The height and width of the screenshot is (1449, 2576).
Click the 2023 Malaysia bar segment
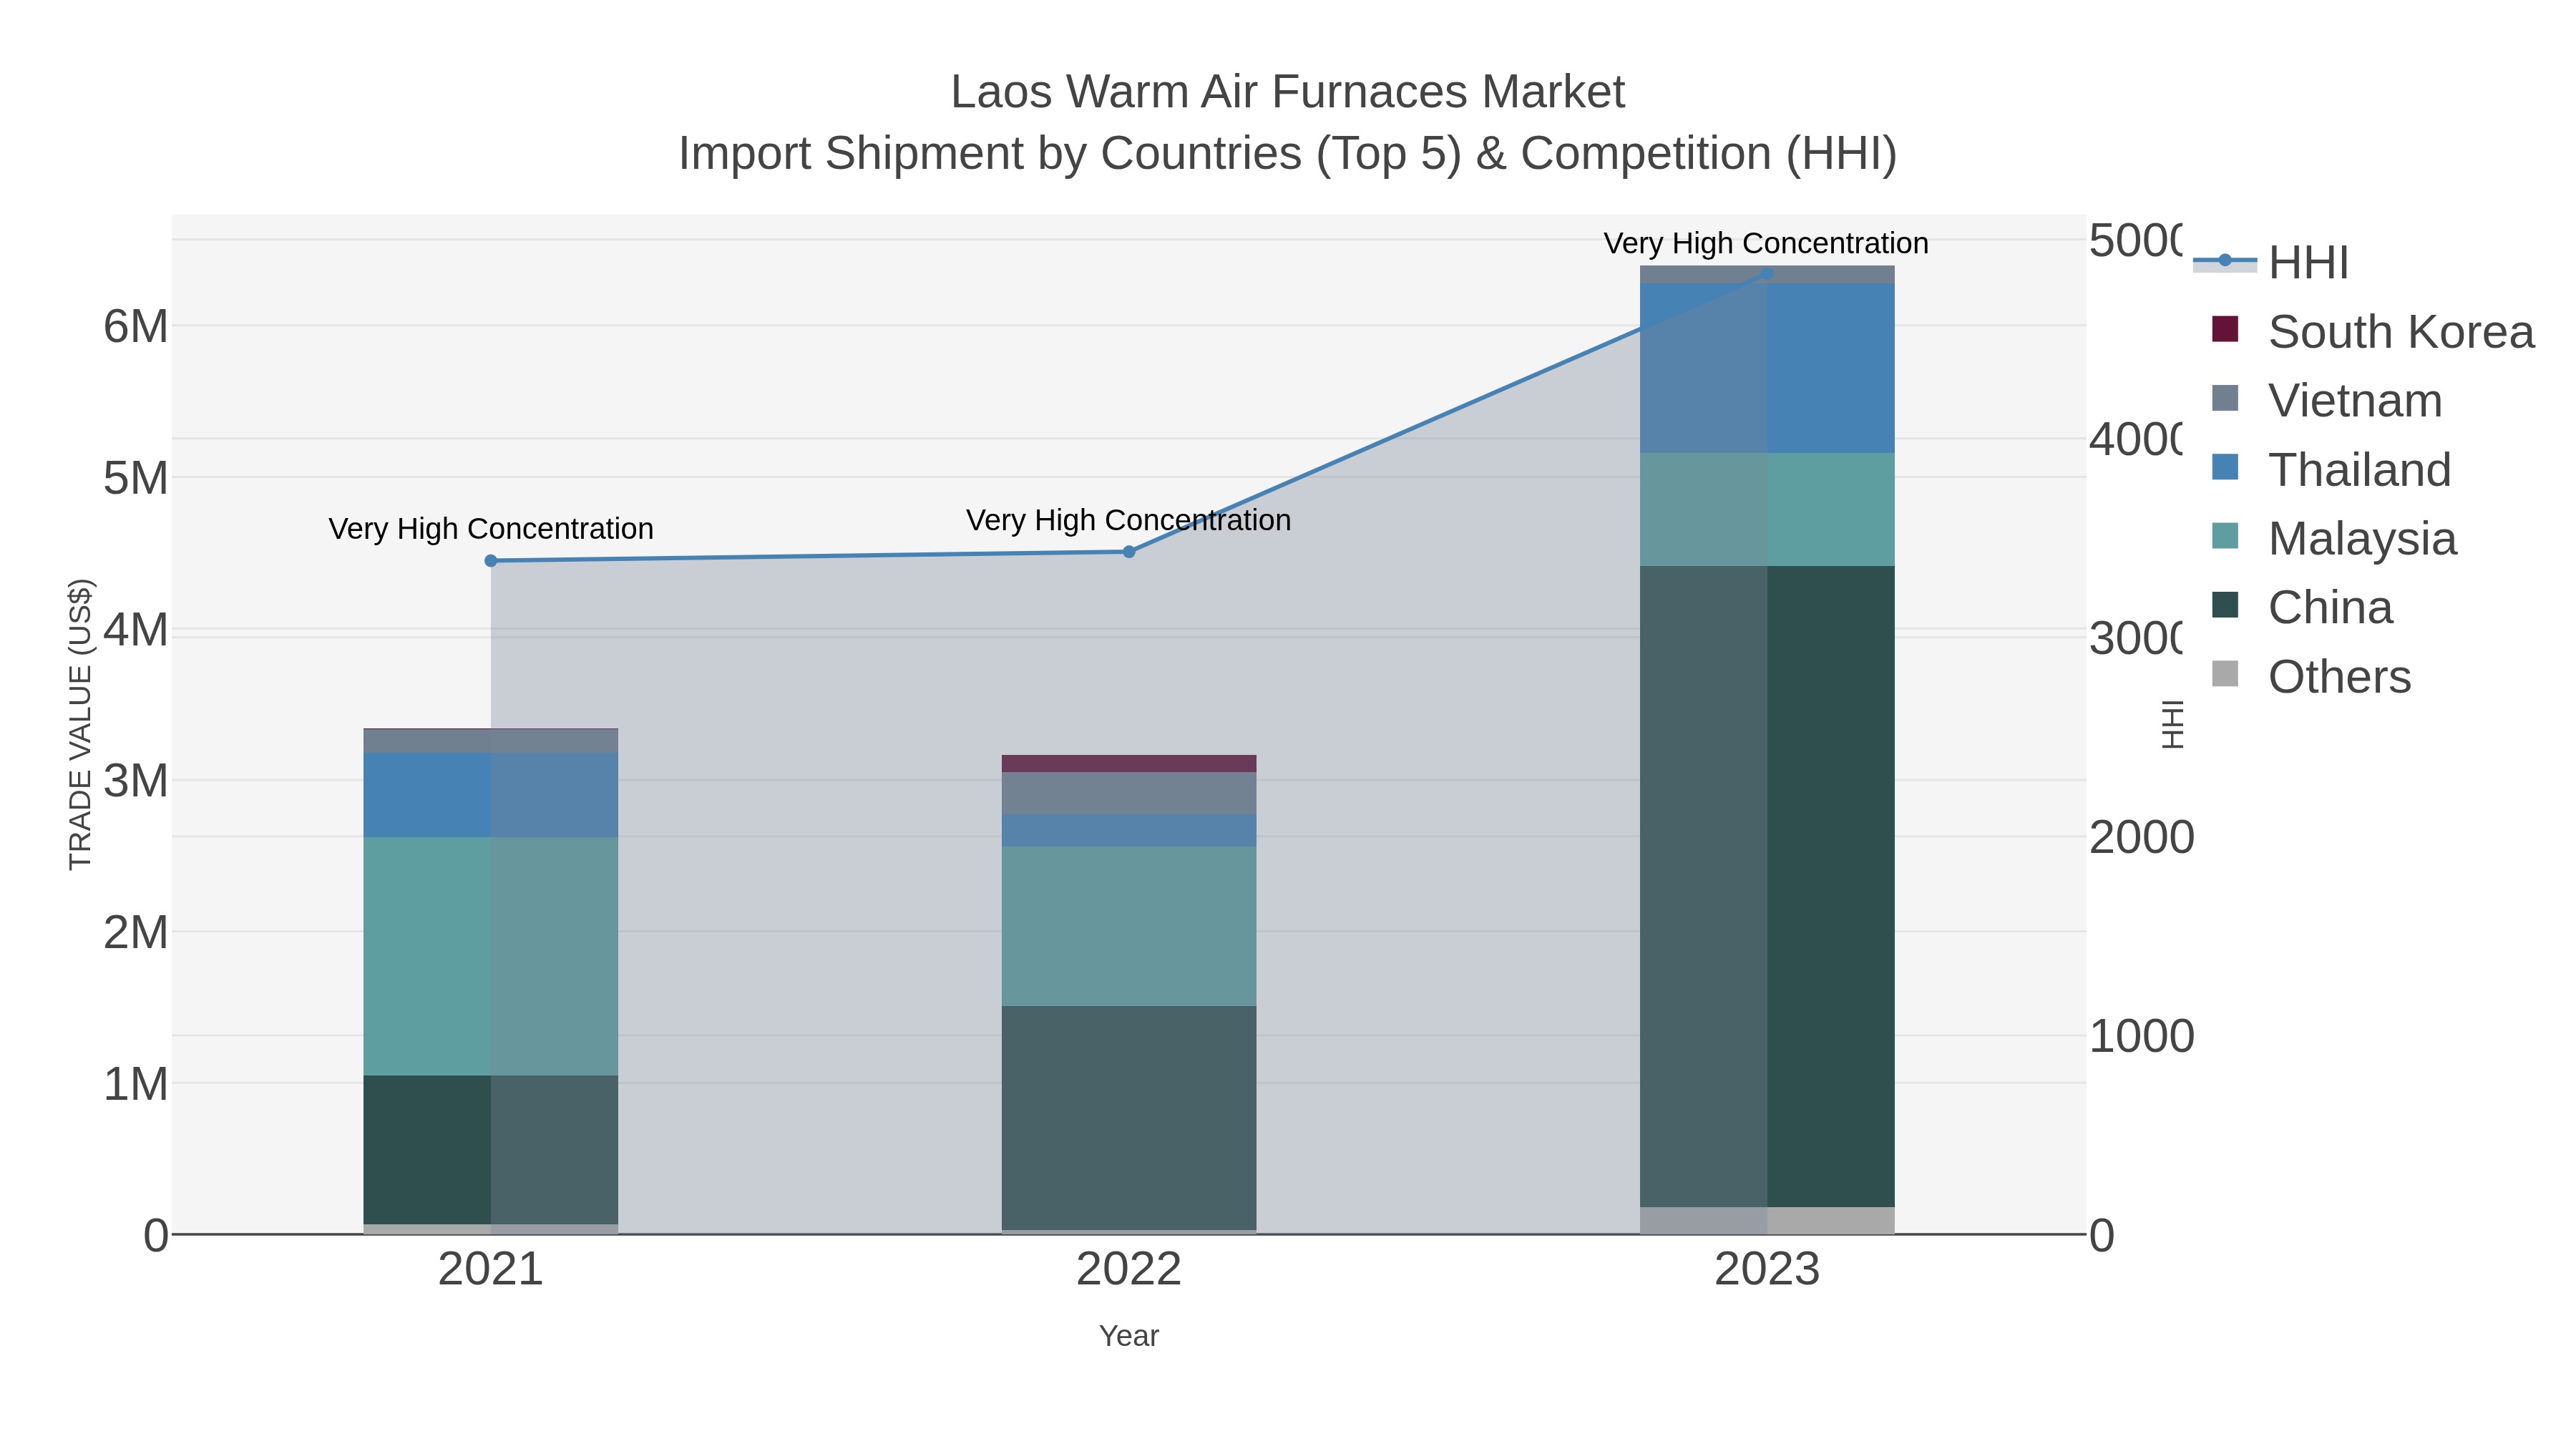pos(1767,510)
